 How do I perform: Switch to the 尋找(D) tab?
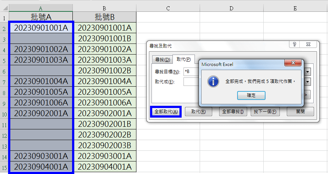click(x=162, y=60)
